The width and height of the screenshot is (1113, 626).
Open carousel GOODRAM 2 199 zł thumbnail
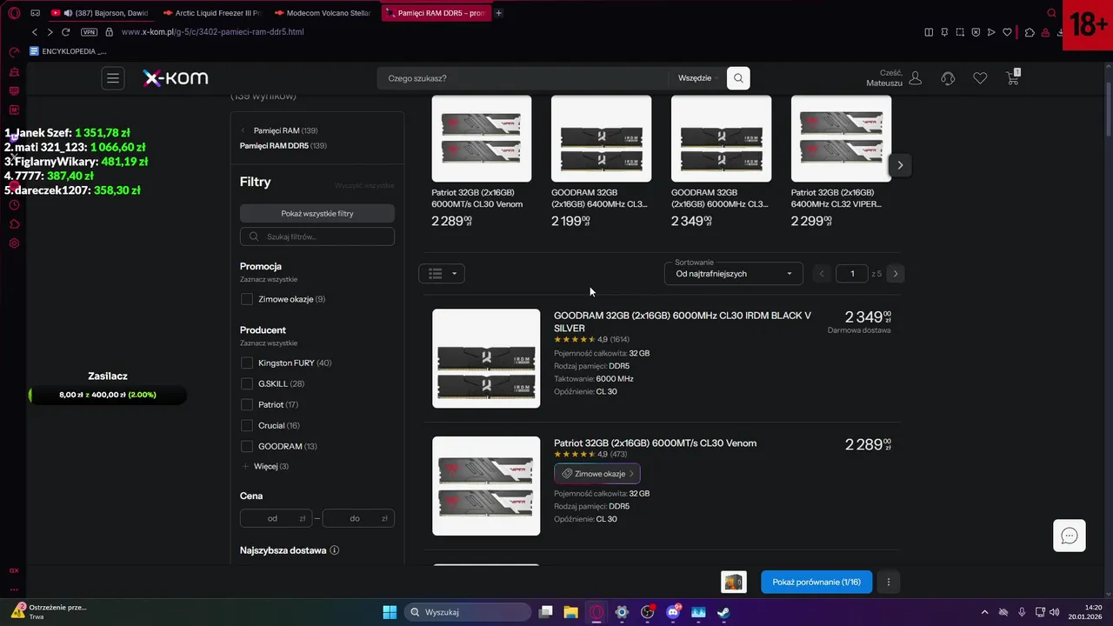click(601, 138)
